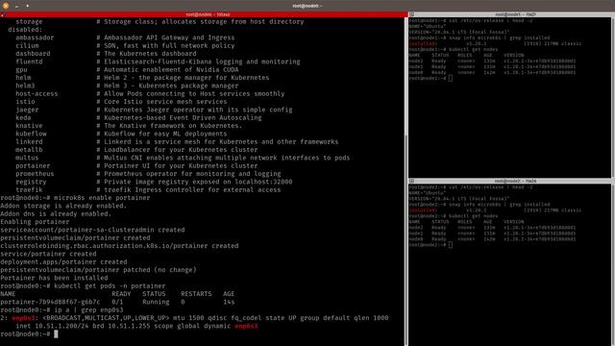Click 'serviceaccount/portainer-sa-clusteradmin created' line
615x346 pixels.
(92, 230)
